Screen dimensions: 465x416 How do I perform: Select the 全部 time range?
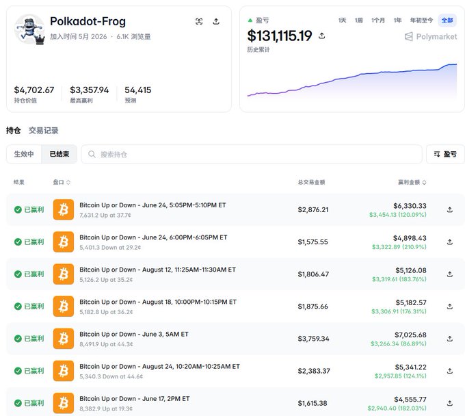click(447, 20)
